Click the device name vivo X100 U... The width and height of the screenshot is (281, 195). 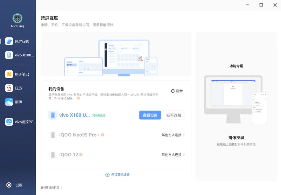pos(75,115)
